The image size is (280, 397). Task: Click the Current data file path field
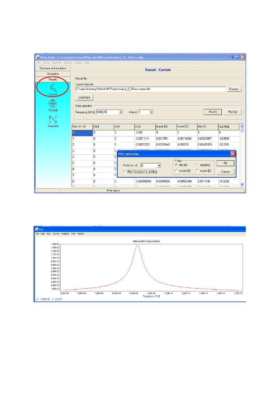(151, 89)
